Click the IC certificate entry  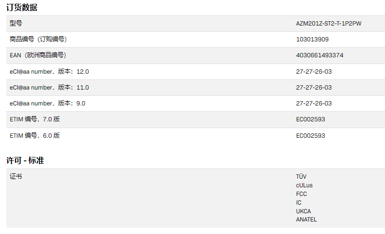point(299,203)
